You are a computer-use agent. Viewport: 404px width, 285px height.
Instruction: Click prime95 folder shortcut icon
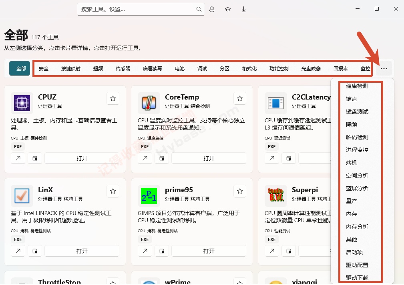(x=162, y=251)
